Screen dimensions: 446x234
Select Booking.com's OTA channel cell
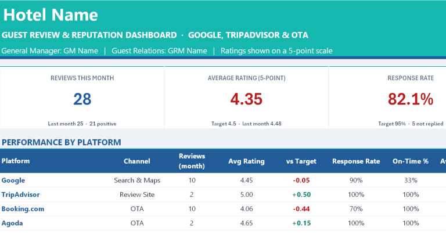coord(137,208)
